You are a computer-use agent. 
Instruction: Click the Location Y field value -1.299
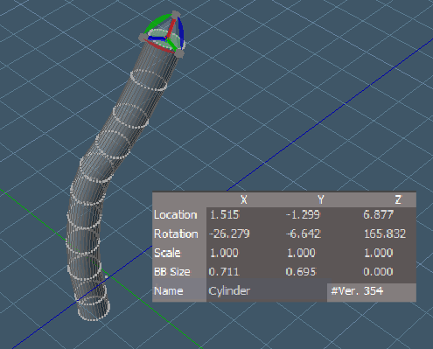click(x=302, y=215)
